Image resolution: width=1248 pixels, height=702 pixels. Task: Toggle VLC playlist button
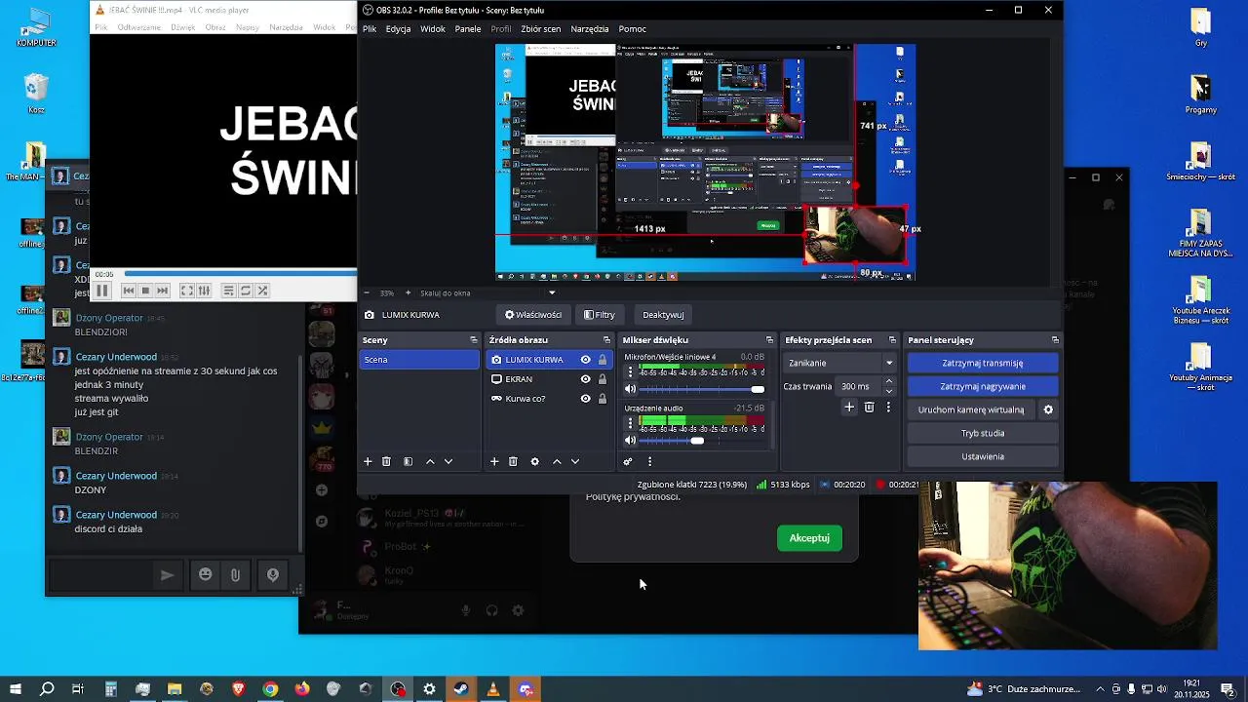pos(228,291)
